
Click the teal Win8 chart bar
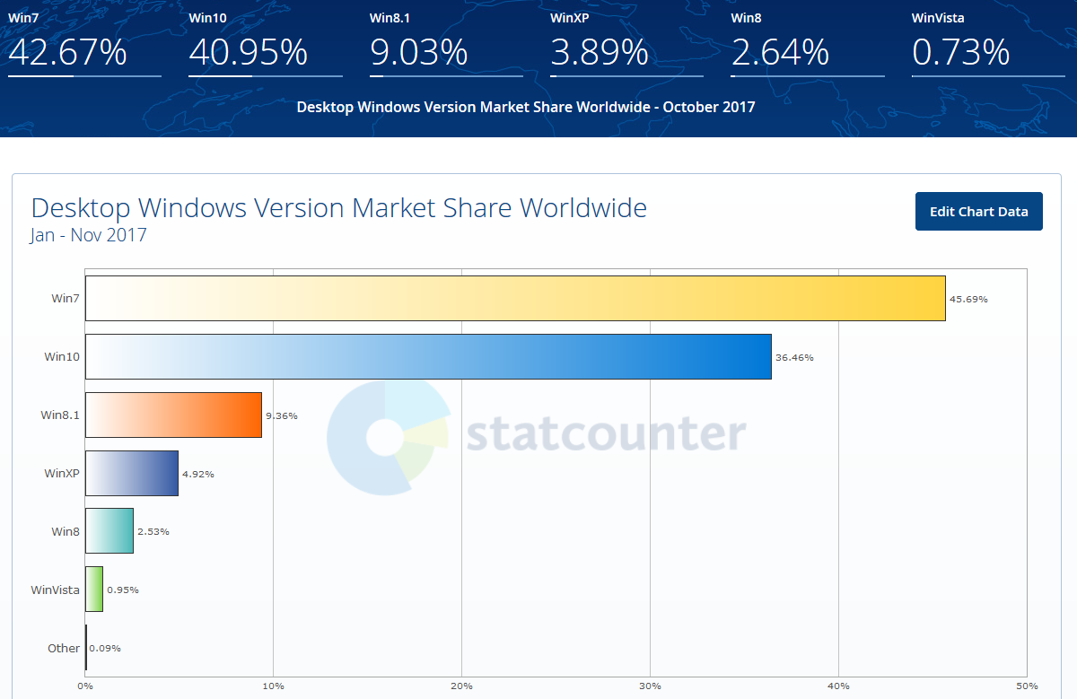click(109, 531)
